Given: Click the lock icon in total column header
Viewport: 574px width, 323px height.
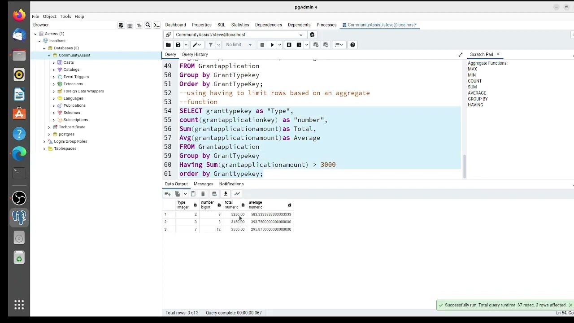Looking at the screenshot, I should 243,205.
